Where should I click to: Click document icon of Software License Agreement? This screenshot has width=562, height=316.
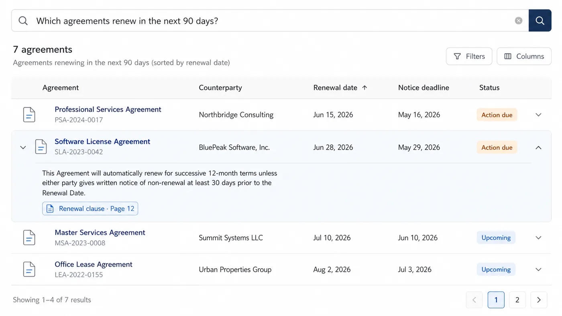tap(41, 147)
